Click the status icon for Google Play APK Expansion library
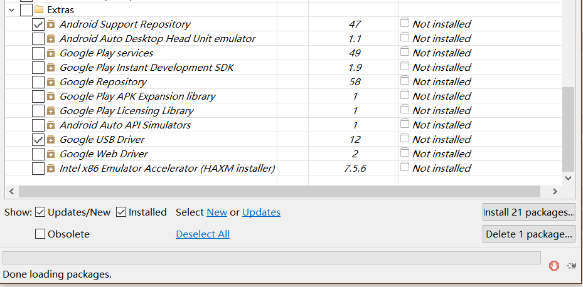The image size is (583, 287). tap(405, 95)
